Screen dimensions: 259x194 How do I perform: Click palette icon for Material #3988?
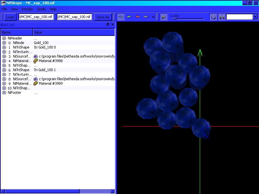pos(36,61)
